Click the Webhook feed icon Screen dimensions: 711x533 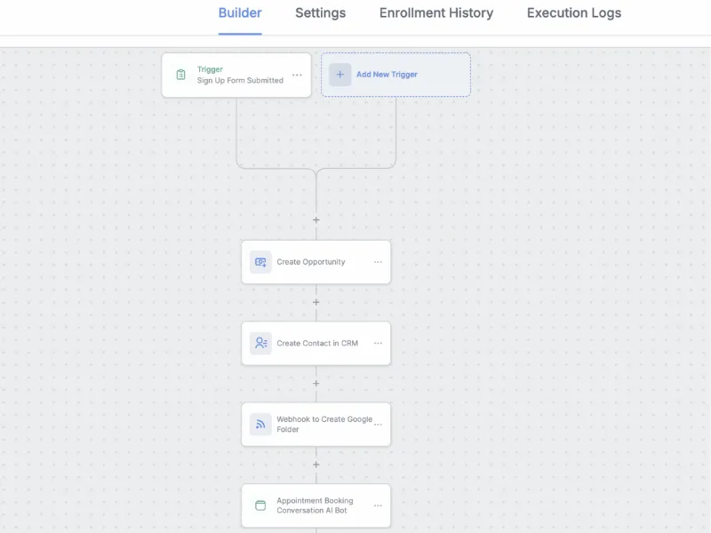coord(260,425)
